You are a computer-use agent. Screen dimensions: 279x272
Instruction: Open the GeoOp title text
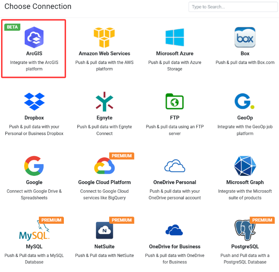[x=245, y=118]
